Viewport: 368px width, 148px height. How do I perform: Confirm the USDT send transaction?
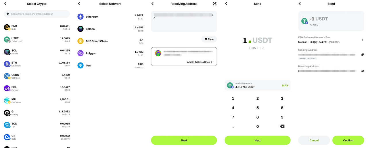pos(348,140)
